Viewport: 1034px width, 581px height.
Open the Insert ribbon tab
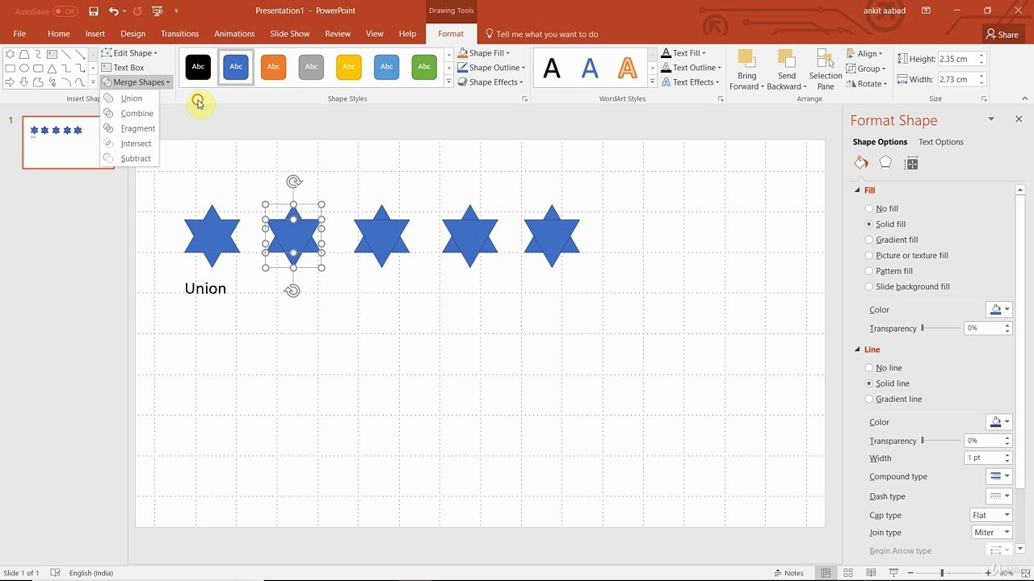(x=95, y=34)
